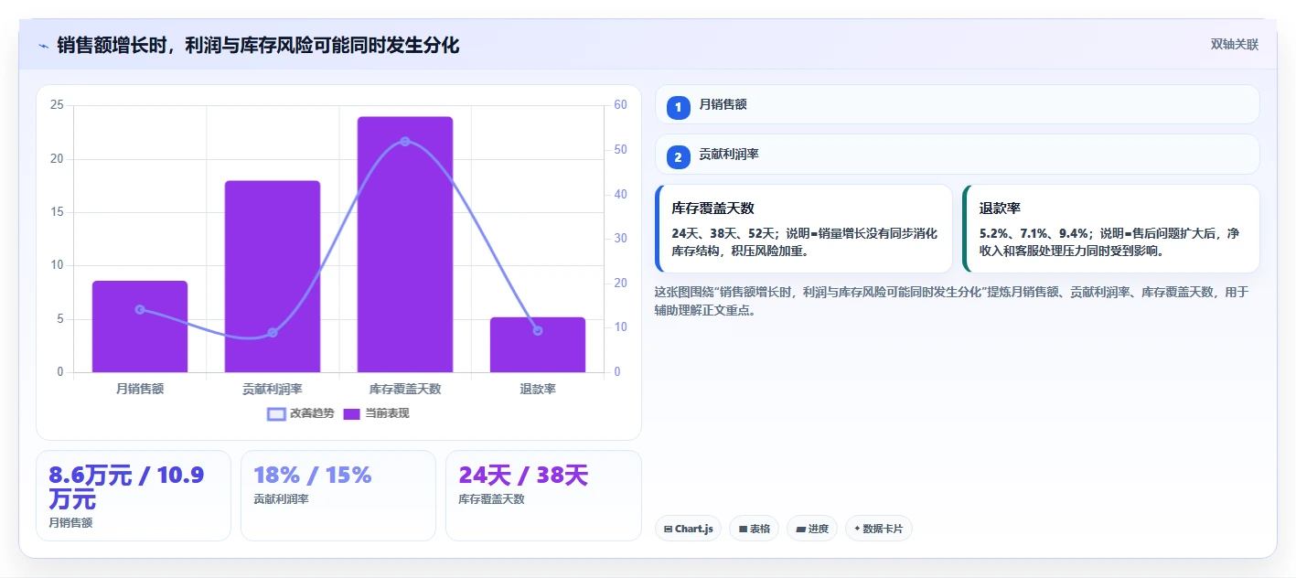Click the 双轴关联 label in header
Image resolution: width=1296 pixels, height=578 pixels.
click(x=1235, y=45)
